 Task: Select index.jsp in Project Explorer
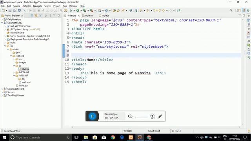(24, 85)
